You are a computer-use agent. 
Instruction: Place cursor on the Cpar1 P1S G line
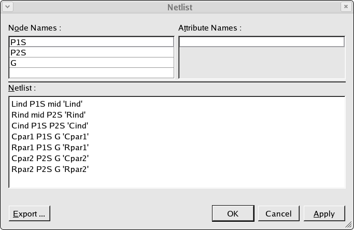pyautogui.click(x=50, y=137)
